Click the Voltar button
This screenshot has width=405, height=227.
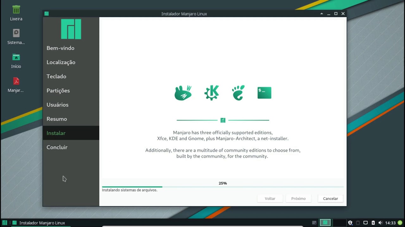tap(270, 199)
